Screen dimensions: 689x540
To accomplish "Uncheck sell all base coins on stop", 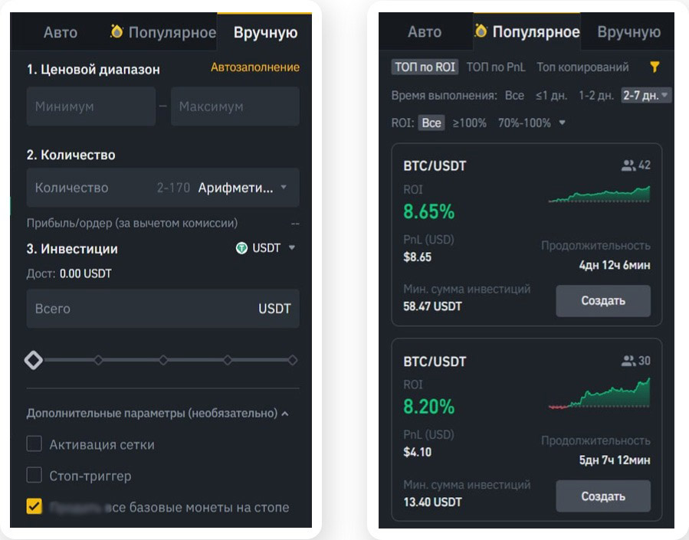I will click(34, 506).
